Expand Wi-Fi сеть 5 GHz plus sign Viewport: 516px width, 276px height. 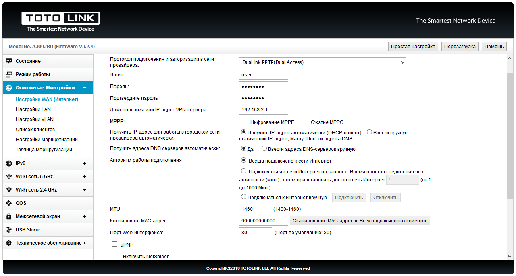point(85,177)
